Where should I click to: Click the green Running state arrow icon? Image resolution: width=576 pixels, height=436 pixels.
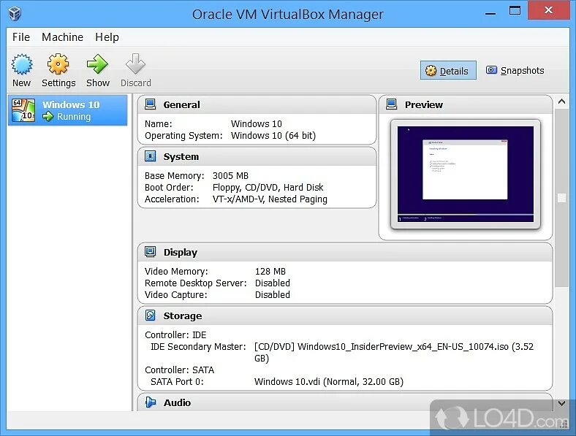tap(48, 117)
